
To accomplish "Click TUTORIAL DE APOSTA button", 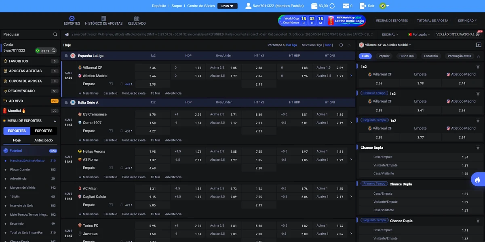I will point(432,21).
